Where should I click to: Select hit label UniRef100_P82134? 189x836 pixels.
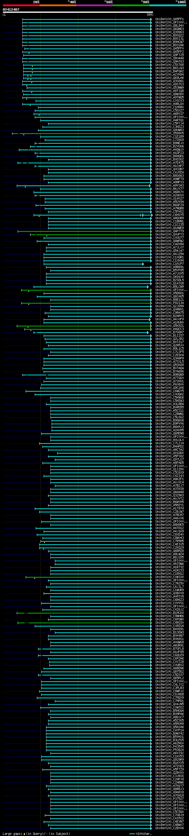tap(170, 303)
